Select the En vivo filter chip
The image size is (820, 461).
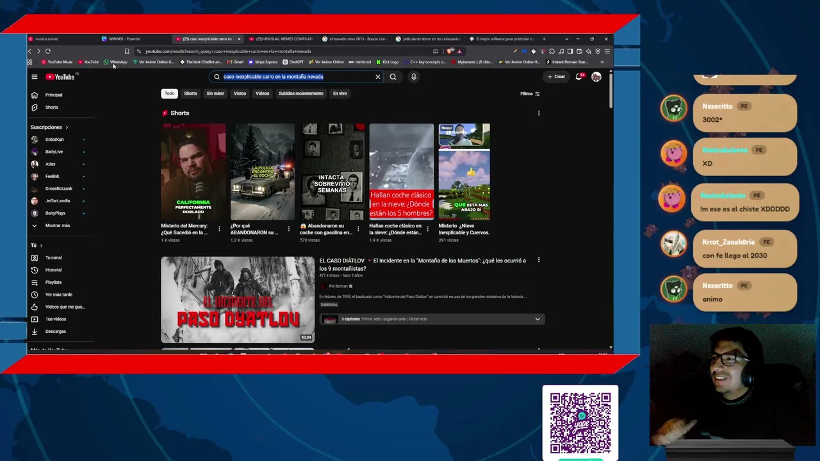340,93
